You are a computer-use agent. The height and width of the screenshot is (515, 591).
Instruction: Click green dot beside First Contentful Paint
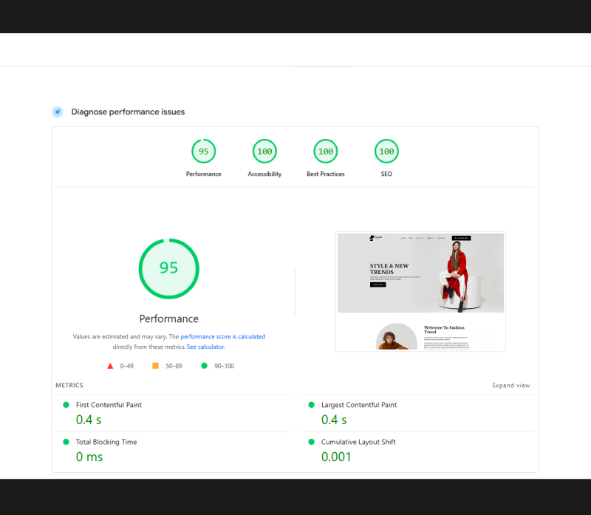click(x=66, y=405)
